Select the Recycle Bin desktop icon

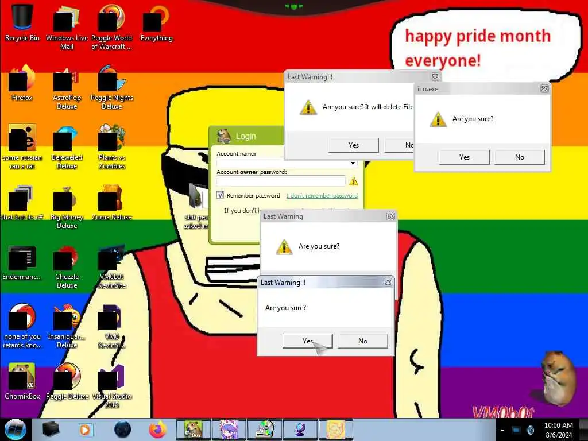tap(22, 22)
